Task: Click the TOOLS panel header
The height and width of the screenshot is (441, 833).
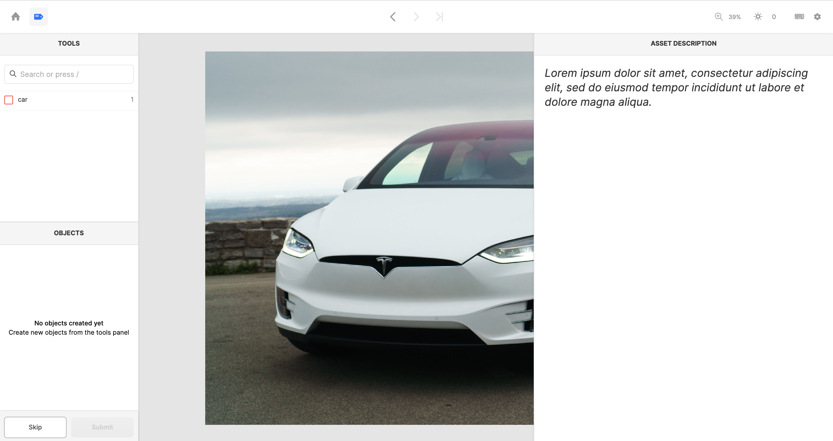Action: tap(69, 43)
